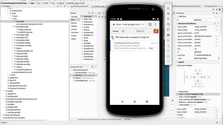Tap the refresh icon in Gmail toolbar
The height and width of the screenshot is (125, 223).
(x=123, y=31)
